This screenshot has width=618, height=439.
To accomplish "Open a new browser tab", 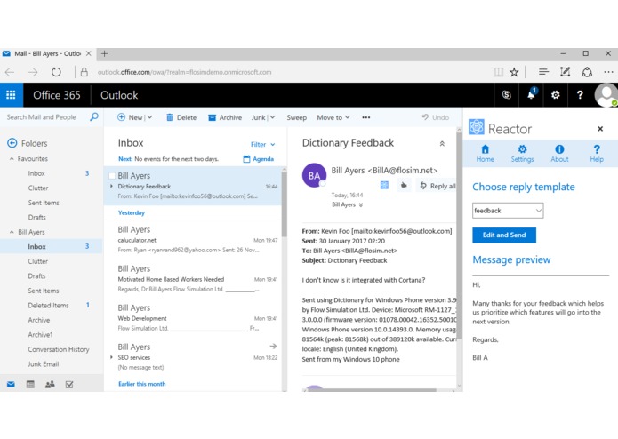I will point(104,53).
